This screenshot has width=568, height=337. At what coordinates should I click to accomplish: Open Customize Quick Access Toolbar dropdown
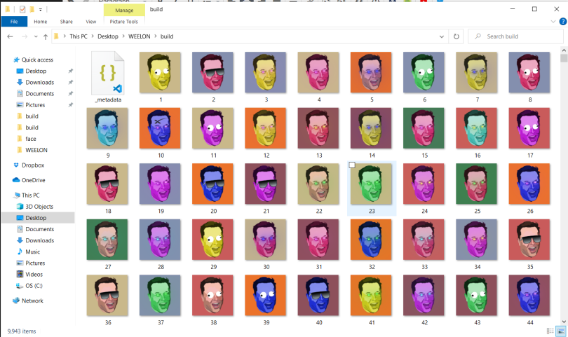(40, 9)
